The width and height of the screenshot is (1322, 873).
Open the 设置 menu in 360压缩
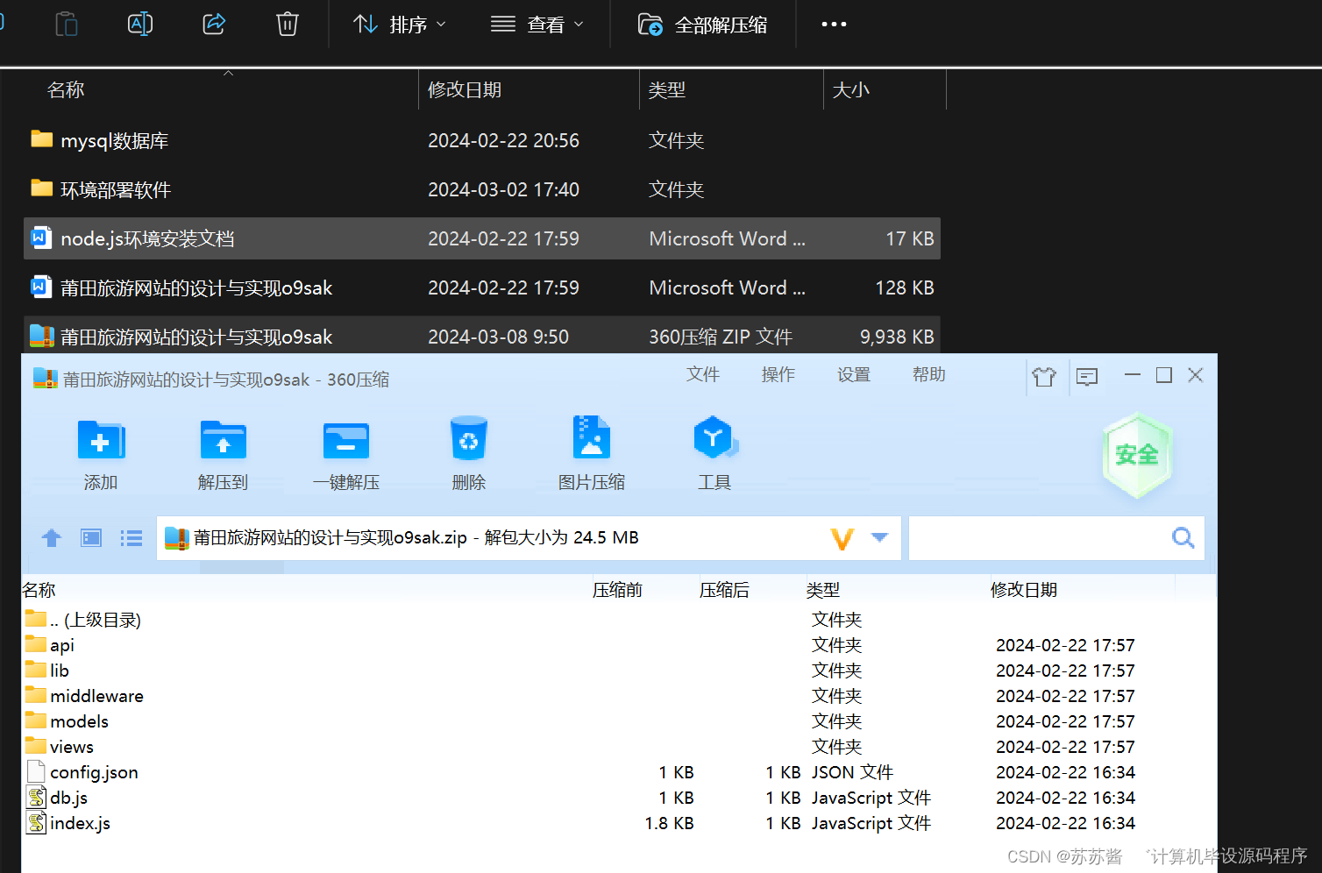click(853, 374)
